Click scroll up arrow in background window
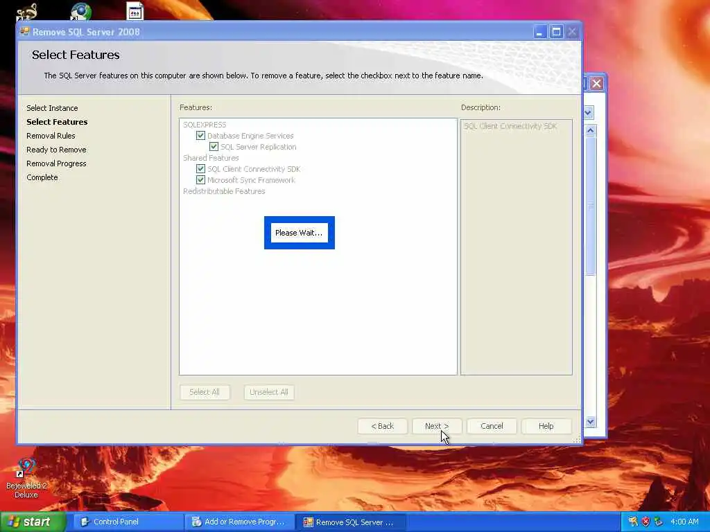Image resolution: width=710 pixels, height=532 pixels. coord(590,131)
